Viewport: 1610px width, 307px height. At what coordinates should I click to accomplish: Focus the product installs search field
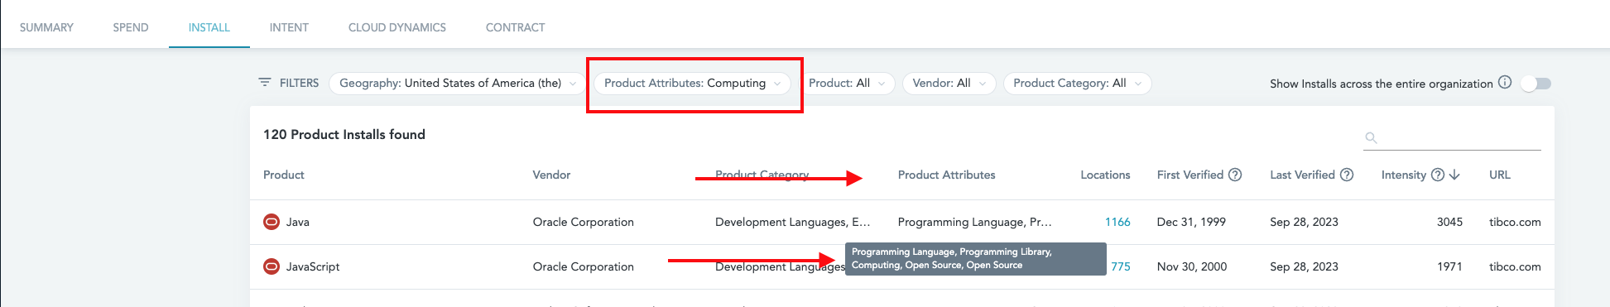tap(1452, 137)
